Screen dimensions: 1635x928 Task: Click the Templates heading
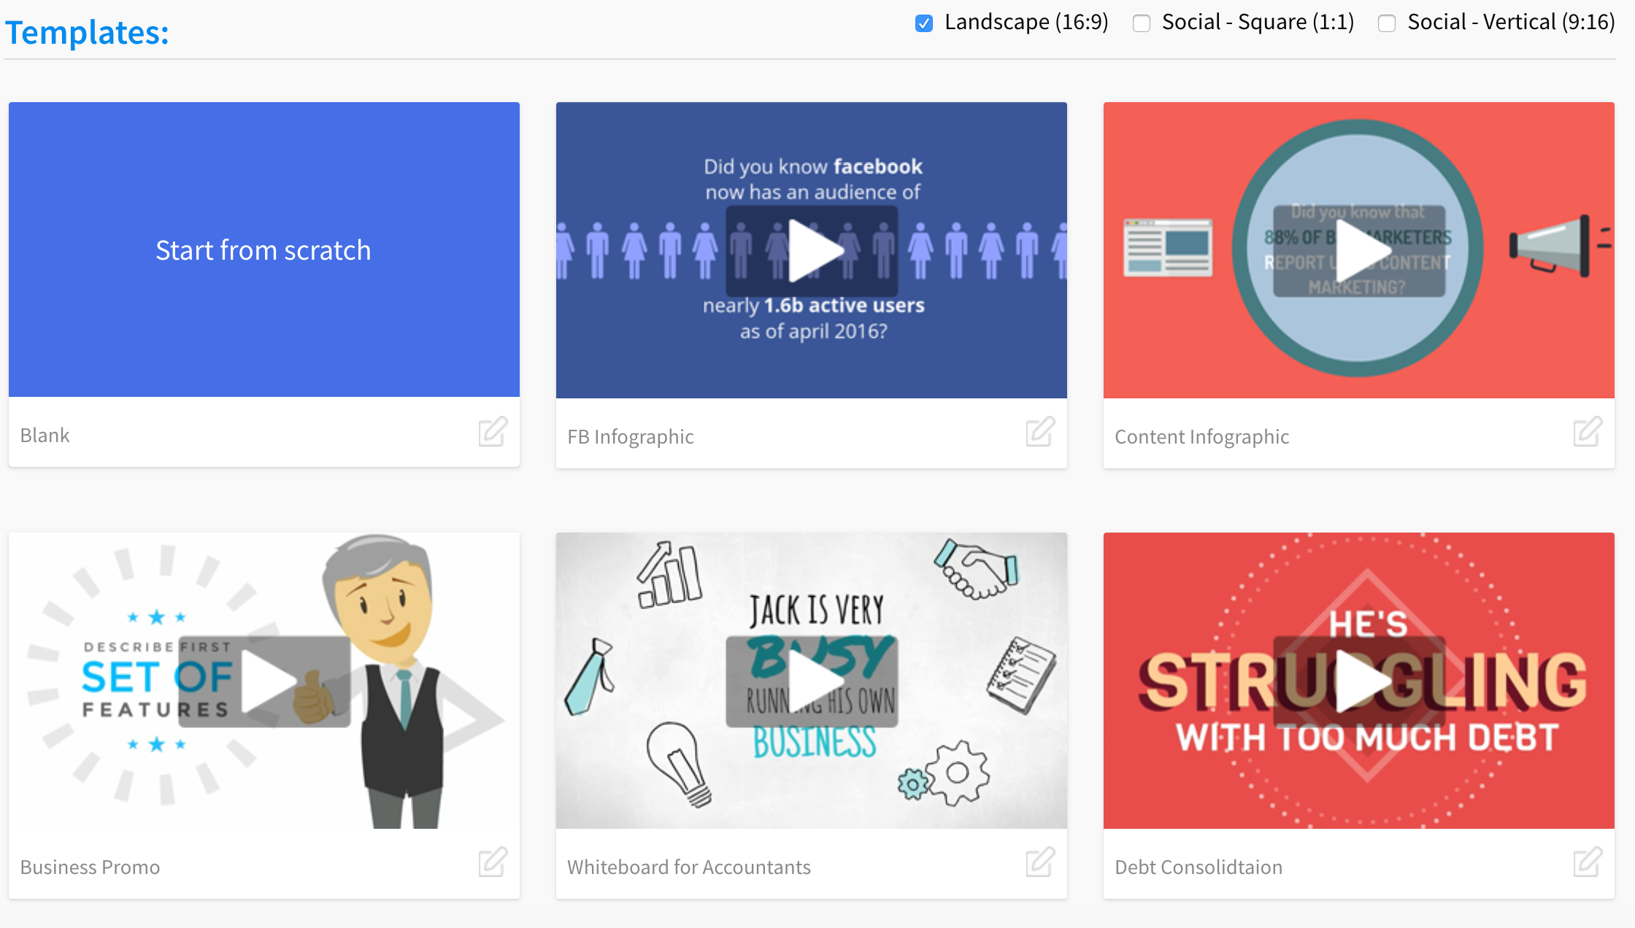click(x=87, y=33)
